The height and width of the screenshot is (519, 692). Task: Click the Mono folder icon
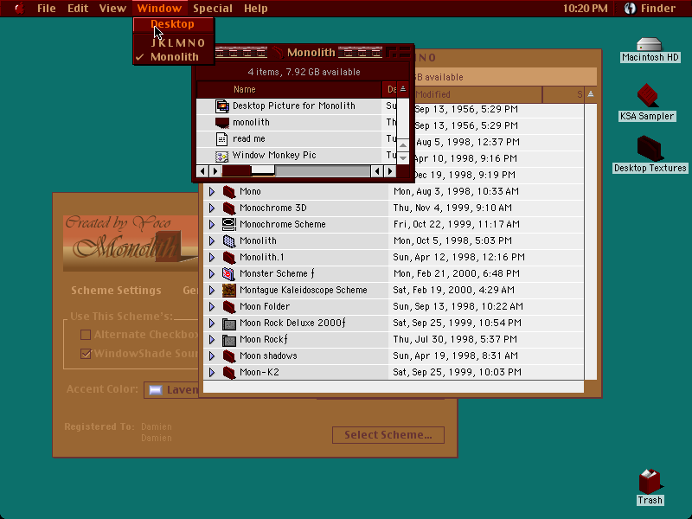(229, 191)
